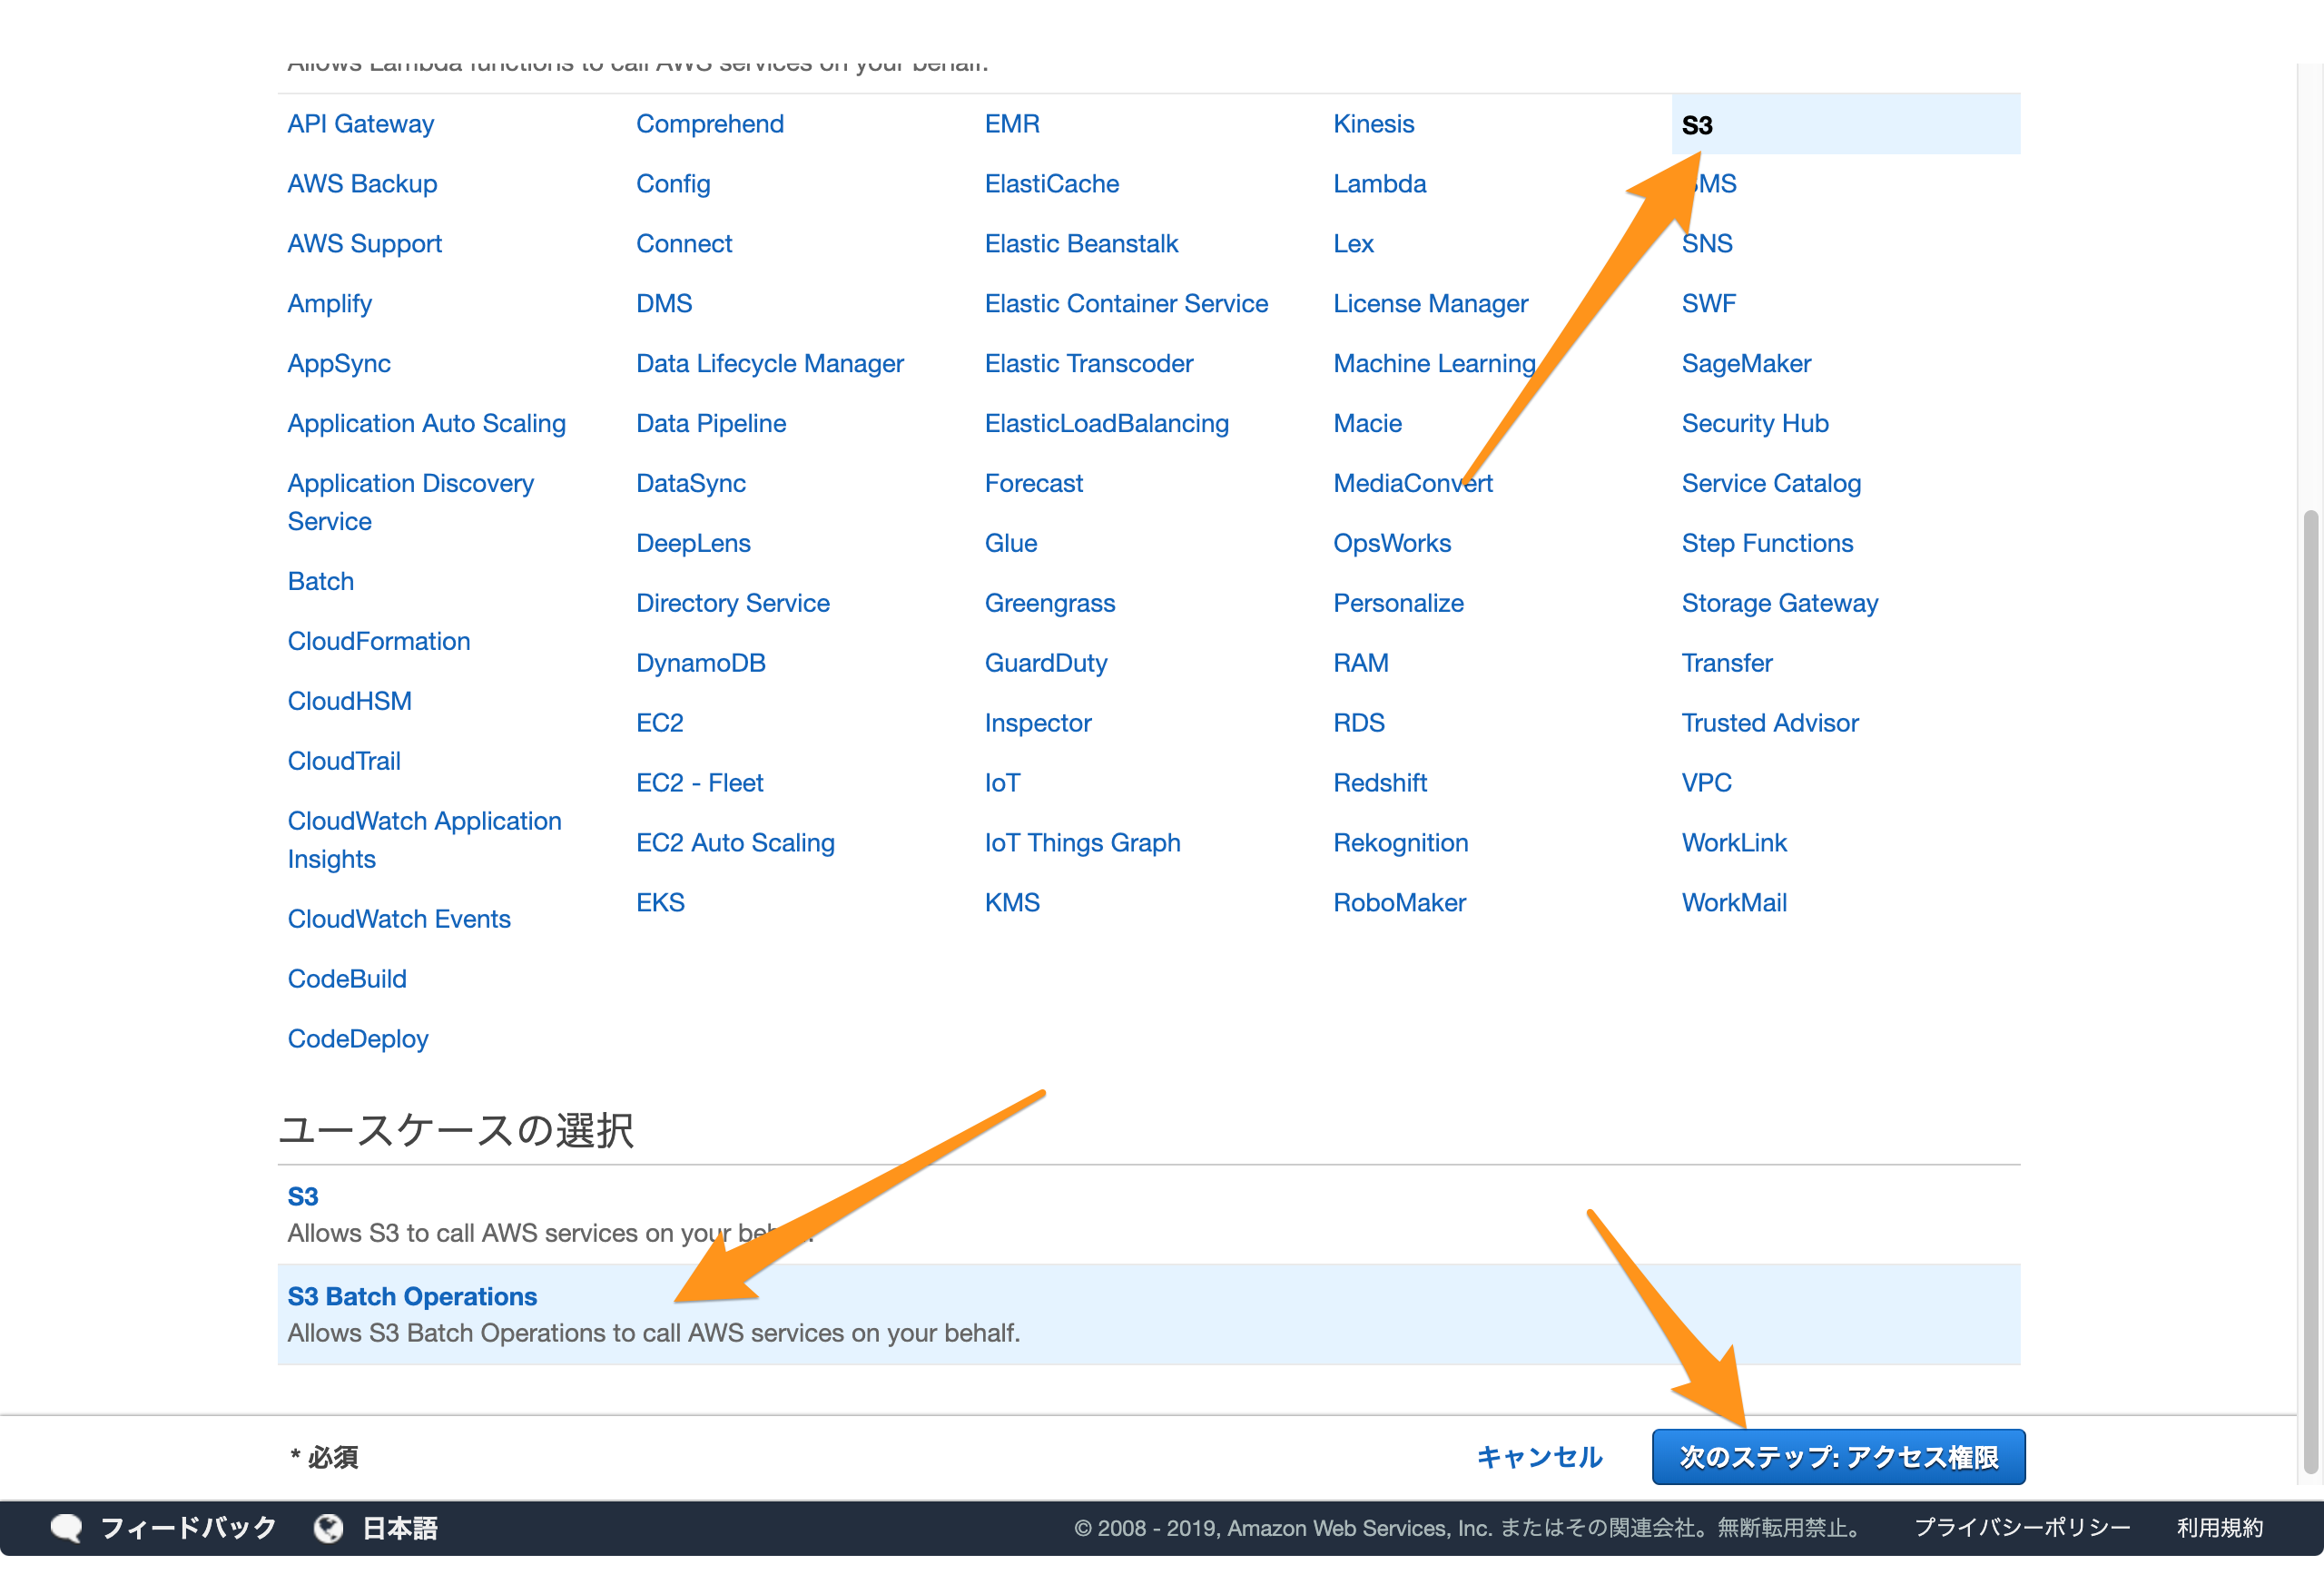Open the フィードバック footer link

tap(188, 1527)
